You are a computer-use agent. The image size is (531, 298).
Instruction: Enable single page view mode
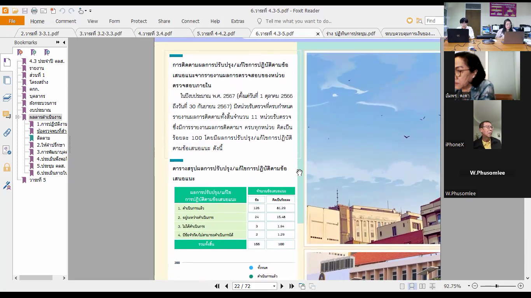click(402, 286)
